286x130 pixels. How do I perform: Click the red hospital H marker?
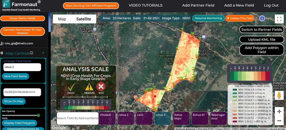(135, 97)
